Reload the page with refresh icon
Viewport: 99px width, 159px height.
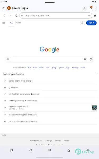16,16
